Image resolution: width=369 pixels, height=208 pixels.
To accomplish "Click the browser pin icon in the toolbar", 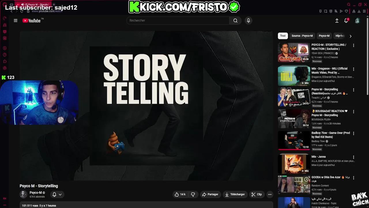I will (320, 11).
